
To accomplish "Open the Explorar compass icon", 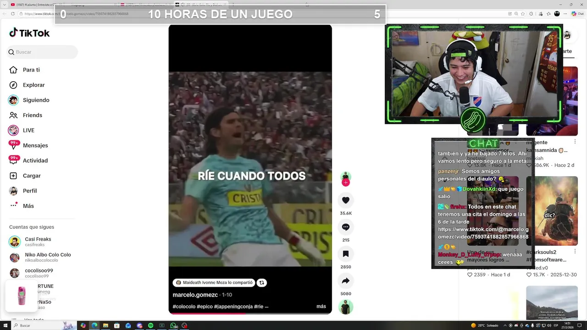I will [x=13, y=85].
